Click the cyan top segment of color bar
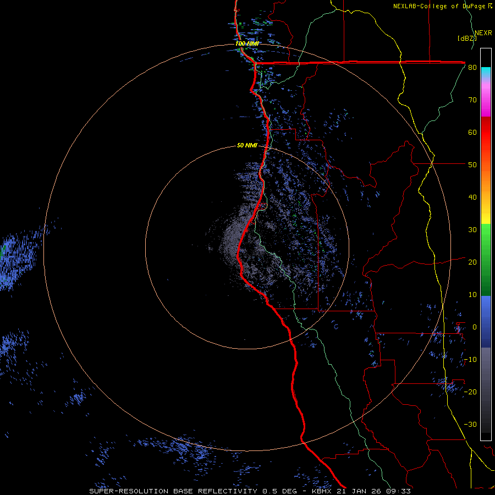This screenshot has width=495, height=495. (x=486, y=73)
